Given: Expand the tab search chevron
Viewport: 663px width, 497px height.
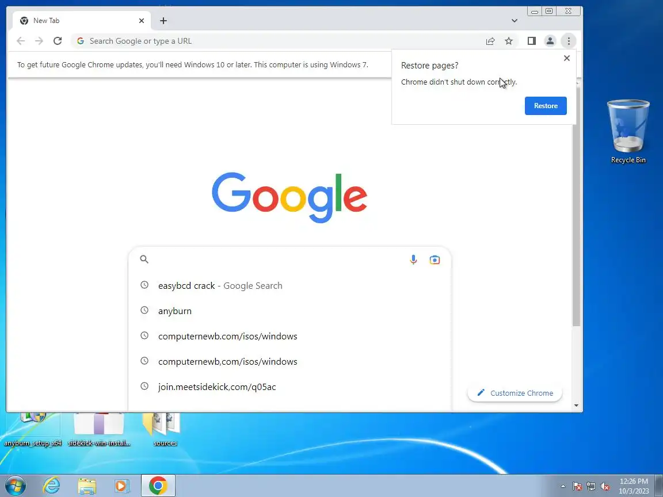Looking at the screenshot, I should [514, 21].
